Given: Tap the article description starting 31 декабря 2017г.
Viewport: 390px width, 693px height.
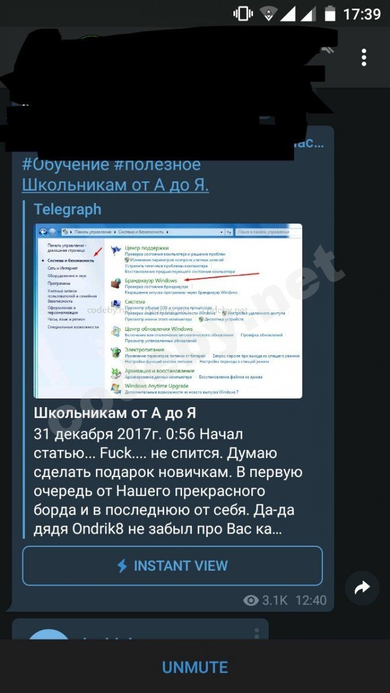Looking at the screenshot, I should coord(168,482).
